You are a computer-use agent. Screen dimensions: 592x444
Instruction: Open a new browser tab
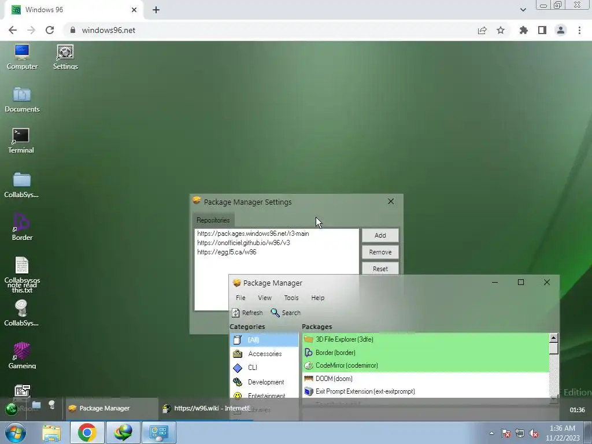[156, 10]
